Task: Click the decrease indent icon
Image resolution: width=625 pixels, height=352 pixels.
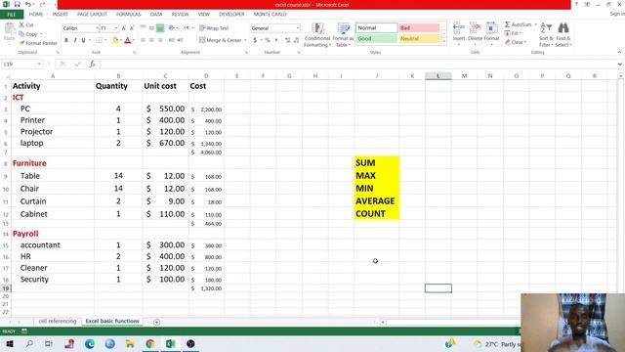Action: (x=172, y=40)
